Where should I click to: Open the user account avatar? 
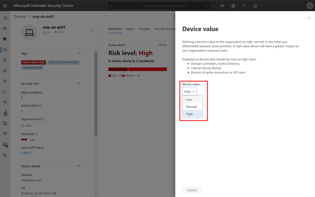click(310, 5)
